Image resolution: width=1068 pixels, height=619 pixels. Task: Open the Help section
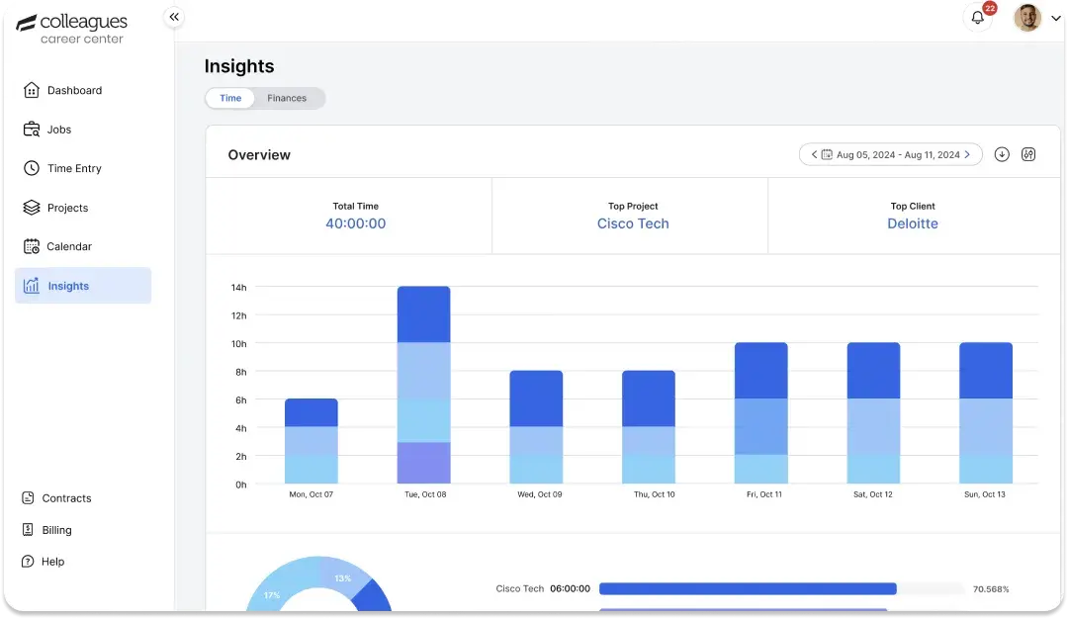(53, 562)
